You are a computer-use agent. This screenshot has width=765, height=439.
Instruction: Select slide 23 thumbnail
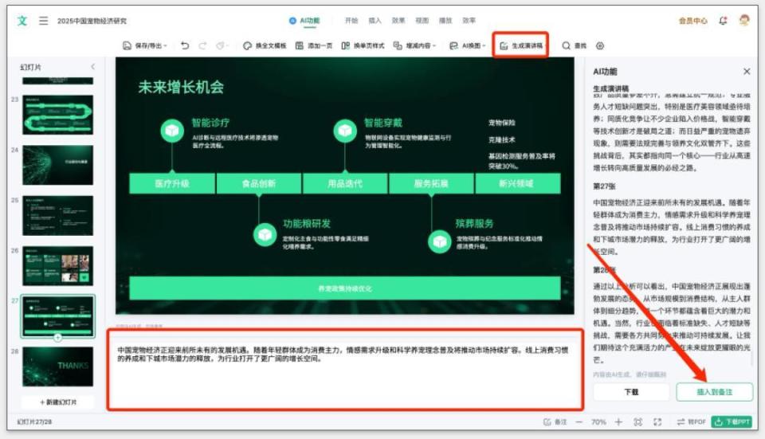[57, 115]
